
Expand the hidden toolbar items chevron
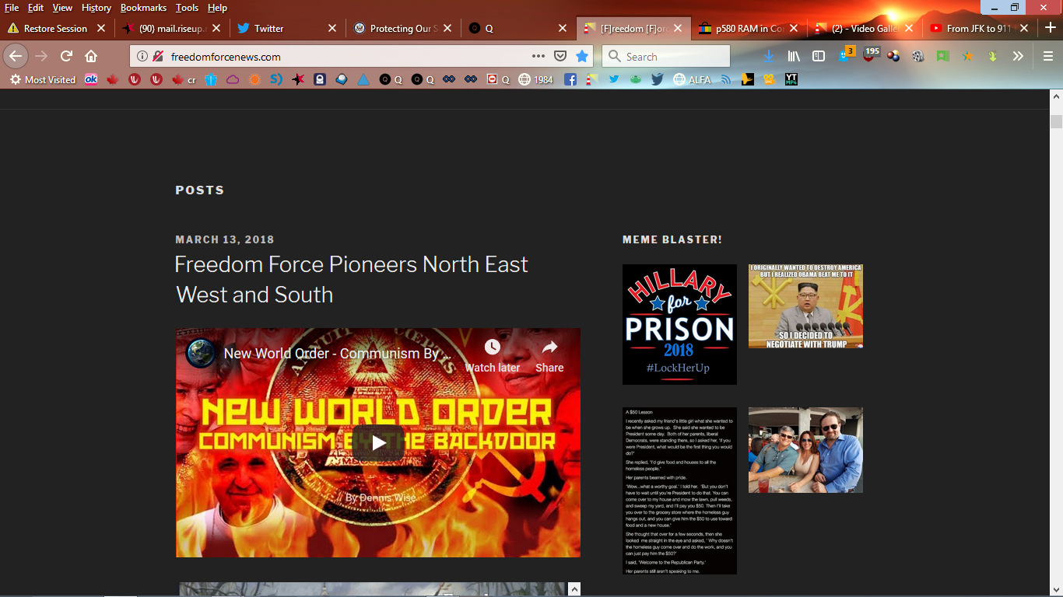click(x=1018, y=56)
